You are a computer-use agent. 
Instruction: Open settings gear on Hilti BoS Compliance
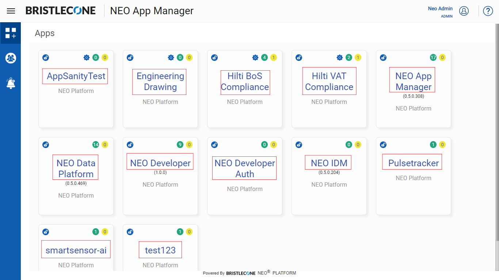click(x=255, y=58)
